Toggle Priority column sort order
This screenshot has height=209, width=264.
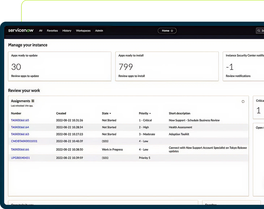145,113
